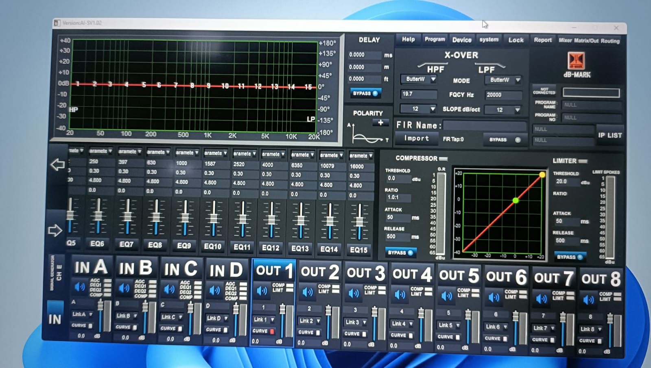Screen dimensions: 651x368
Task: Open the LPF ButterW mode dropdown
Action: (504, 80)
